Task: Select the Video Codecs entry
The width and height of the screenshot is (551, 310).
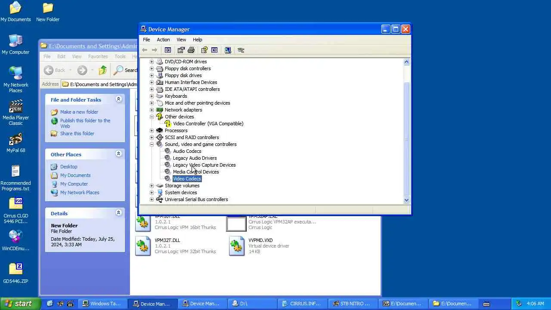Action: tap(187, 179)
